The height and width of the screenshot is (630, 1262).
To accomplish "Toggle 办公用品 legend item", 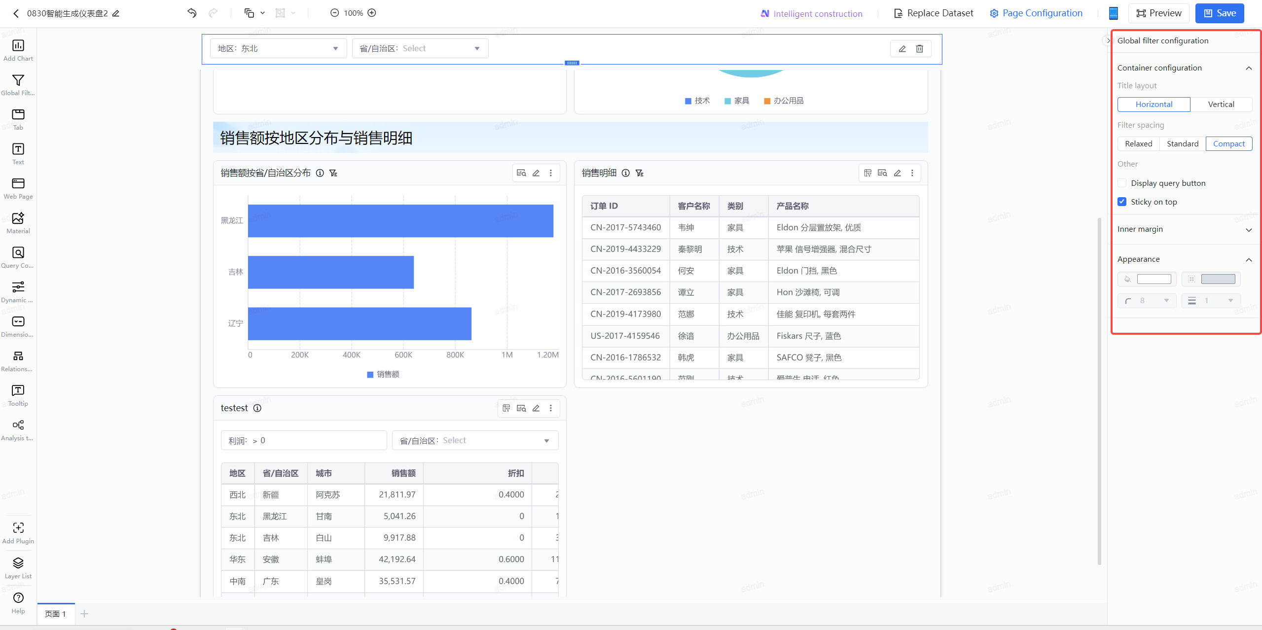I will (x=784, y=101).
